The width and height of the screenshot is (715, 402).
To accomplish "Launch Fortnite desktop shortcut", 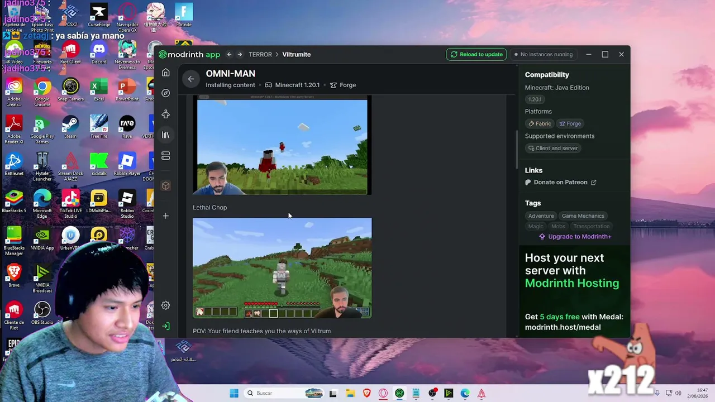I will pyautogui.click(x=184, y=16).
